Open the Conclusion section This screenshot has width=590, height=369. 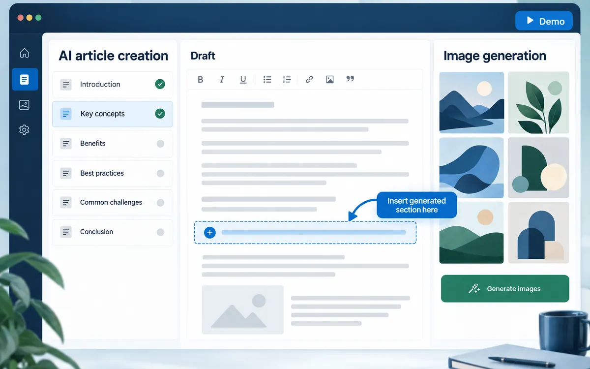click(x=113, y=232)
